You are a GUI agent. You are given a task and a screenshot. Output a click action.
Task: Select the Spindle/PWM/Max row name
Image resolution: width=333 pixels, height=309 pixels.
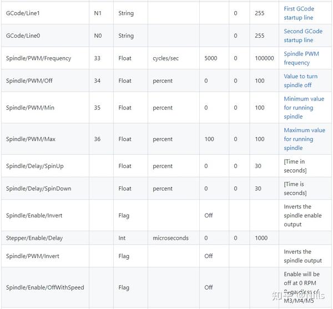pyautogui.click(x=31, y=139)
